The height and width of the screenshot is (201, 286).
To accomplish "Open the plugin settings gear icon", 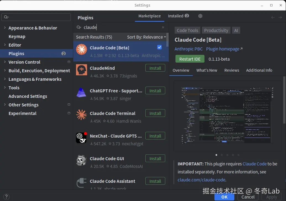I will click(200, 16).
